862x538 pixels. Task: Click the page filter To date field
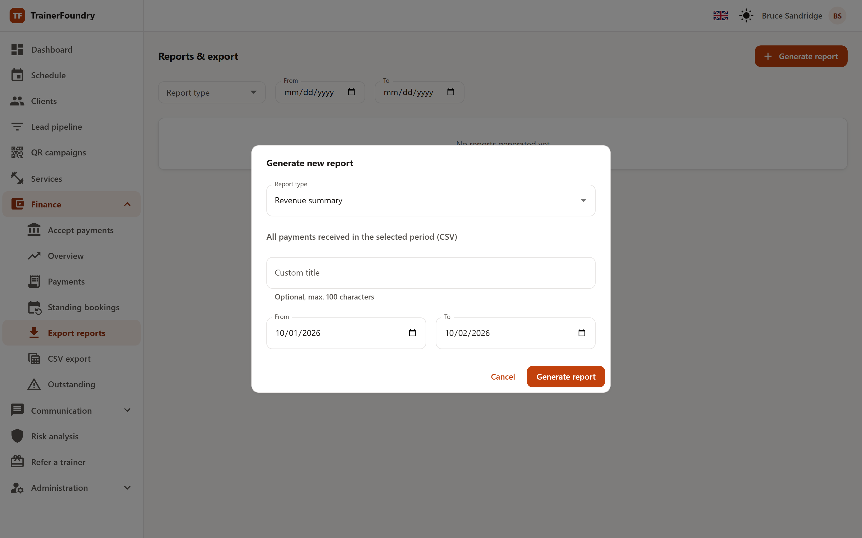click(419, 93)
